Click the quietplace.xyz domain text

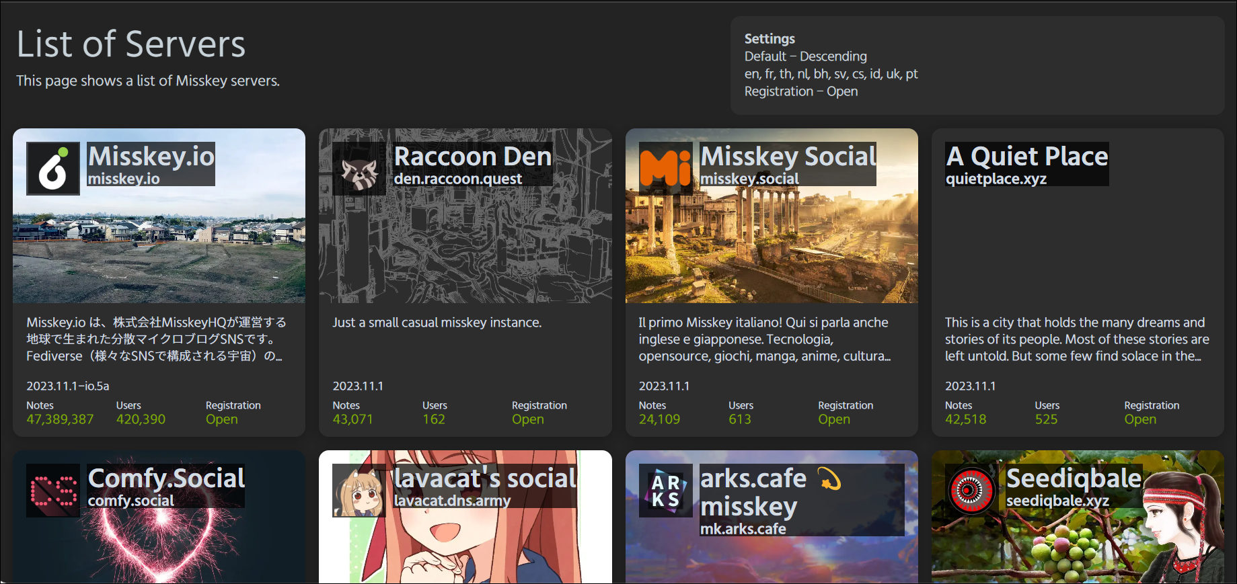(996, 179)
